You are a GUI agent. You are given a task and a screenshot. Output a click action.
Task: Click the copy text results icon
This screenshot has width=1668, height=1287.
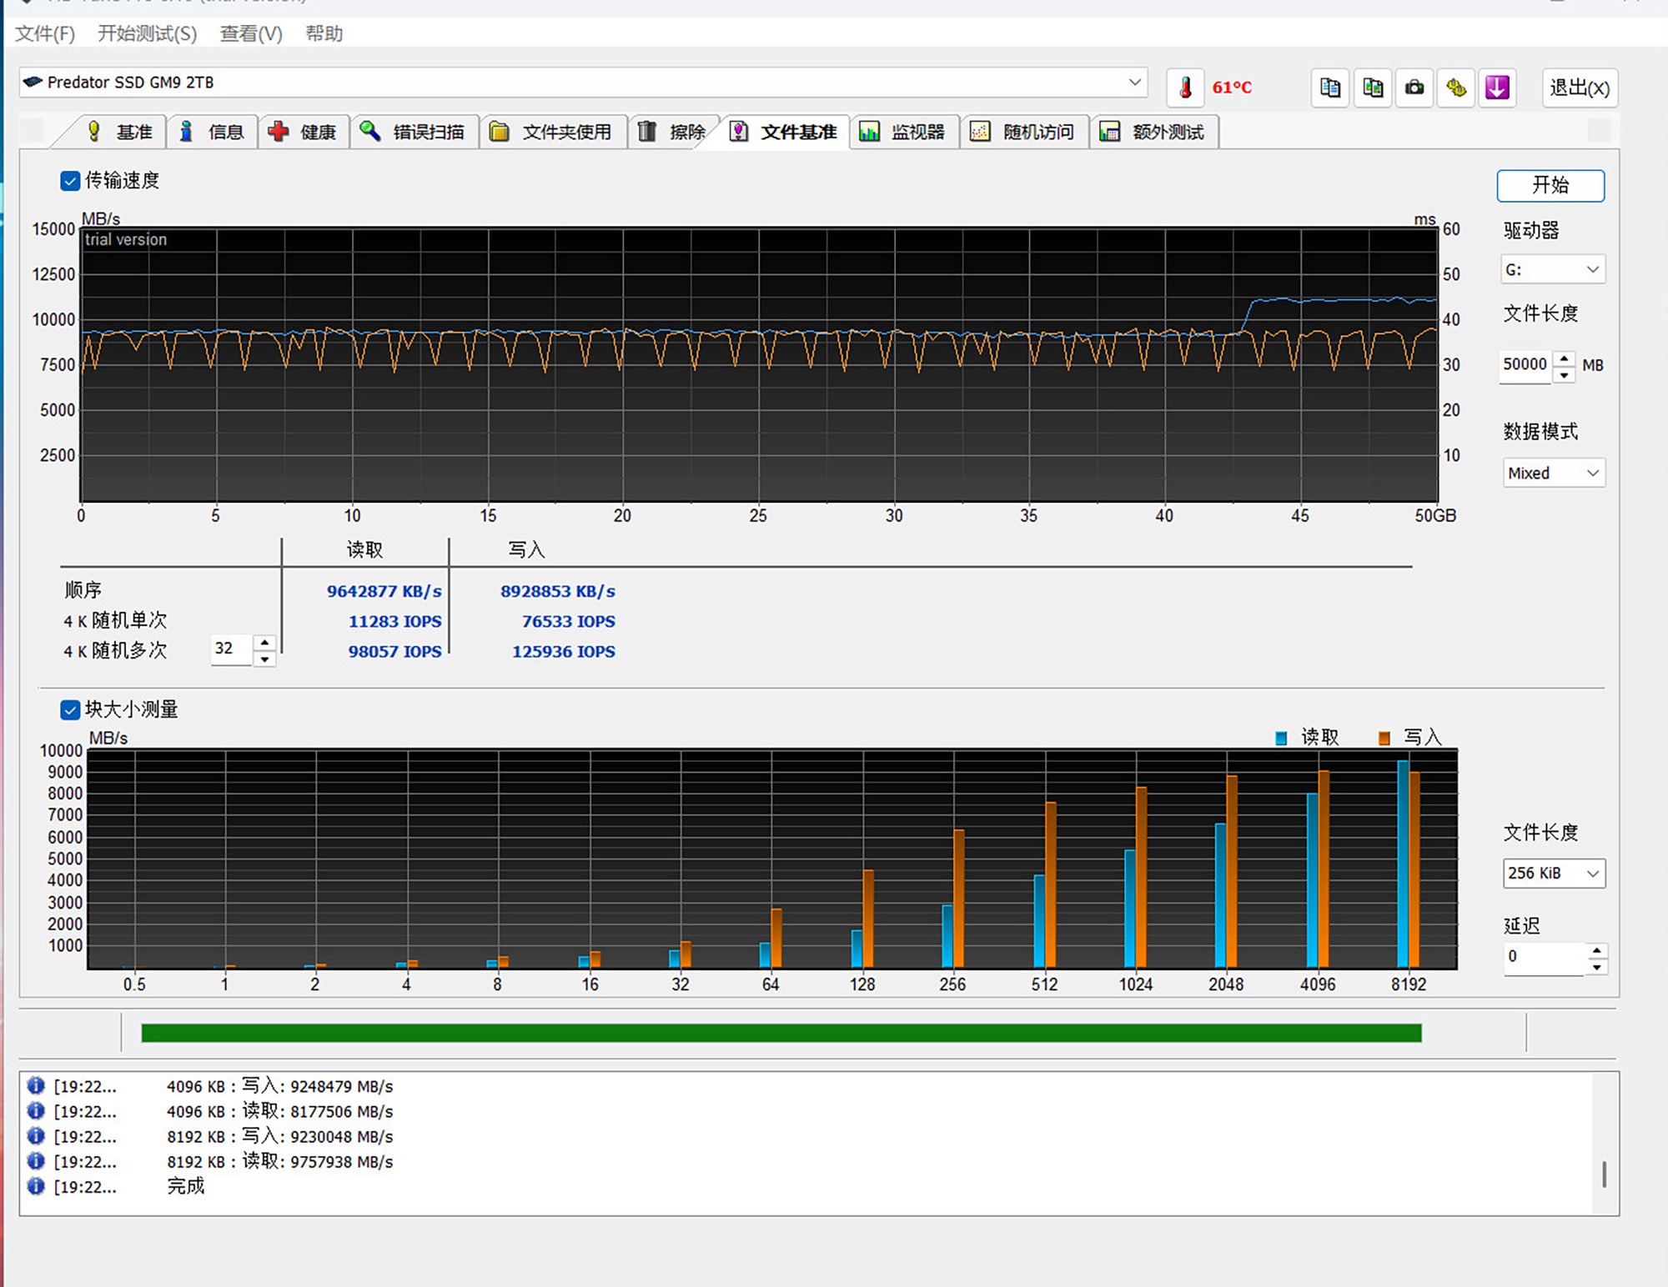pos(1330,88)
